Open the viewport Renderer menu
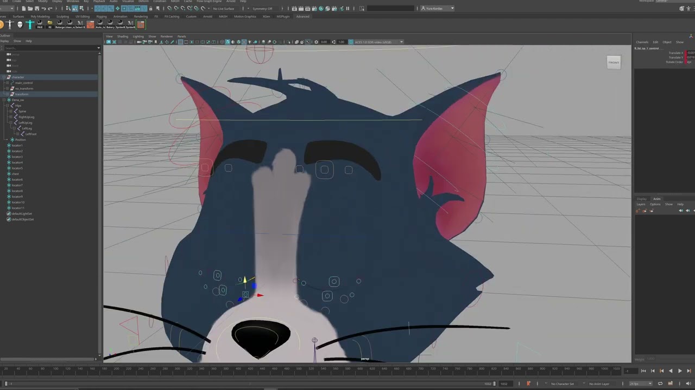Viewport: 695px width, 390px height. (167, 36)
